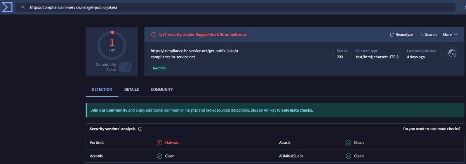The image size is (466, 164).
Task: Click the URL search input field
Action: point(233,7)
